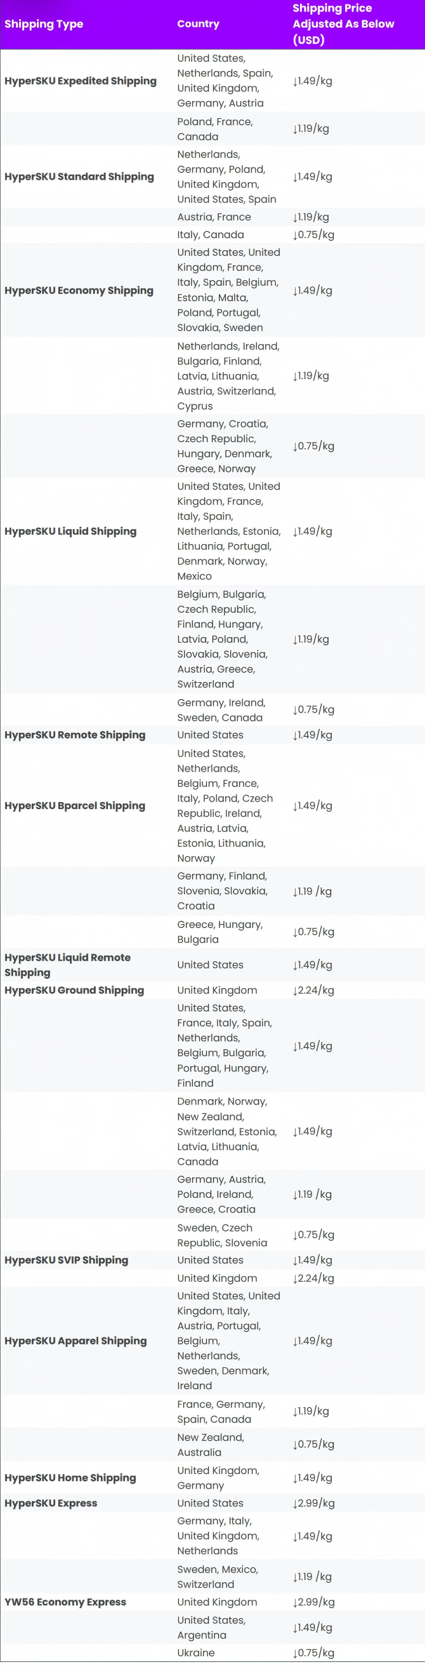425x1669 pixels.
Task: Select the HyperSKU SVIP Shipping label
Action: point(67,1260)
